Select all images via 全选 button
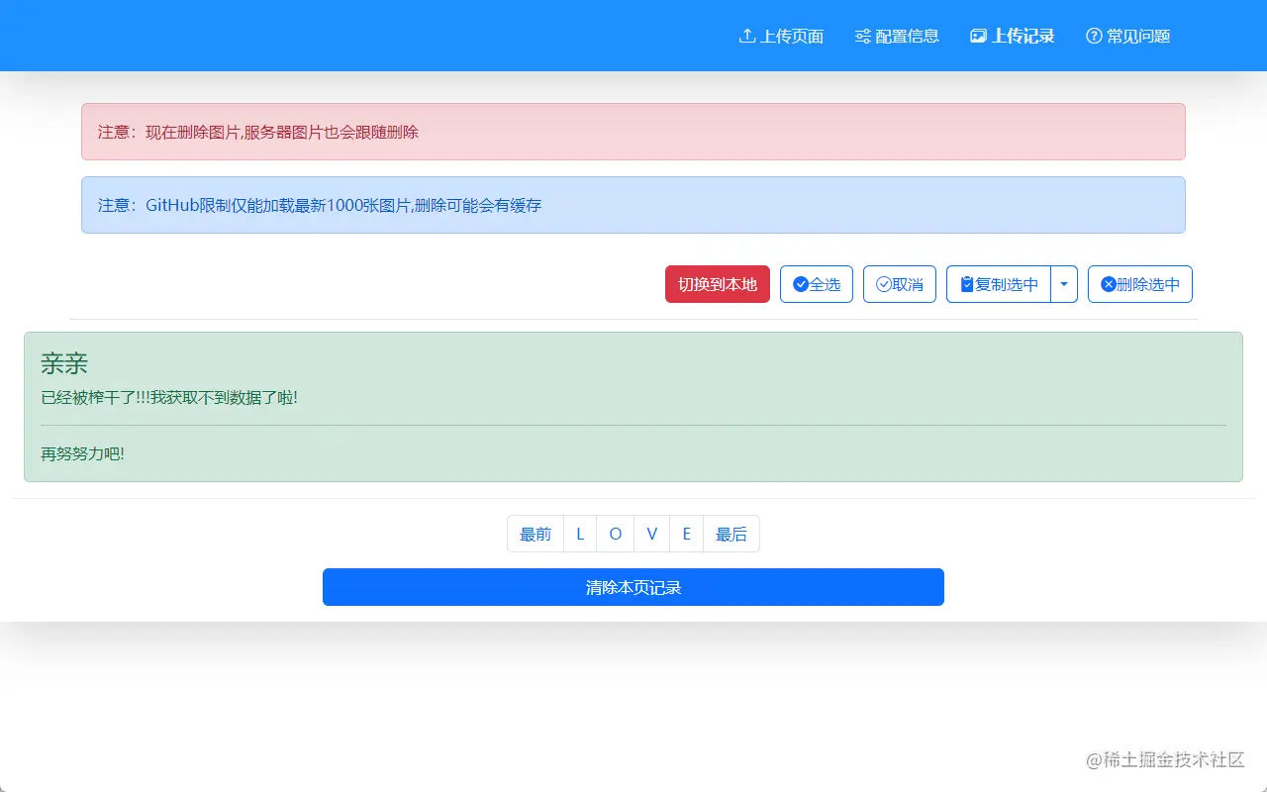Viewport: 1267px width, 792px height. (817, 284)
